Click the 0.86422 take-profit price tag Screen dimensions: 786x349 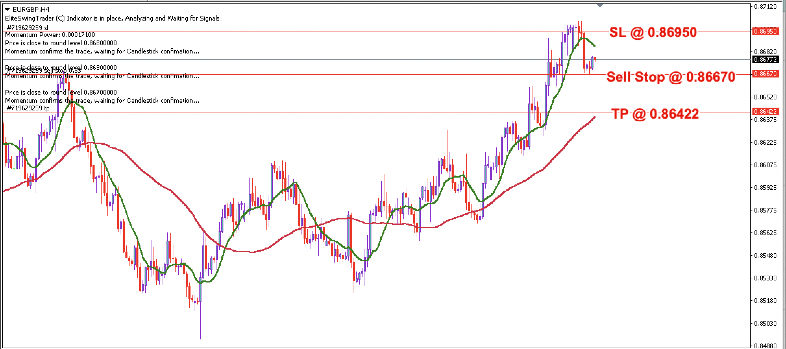765,111
